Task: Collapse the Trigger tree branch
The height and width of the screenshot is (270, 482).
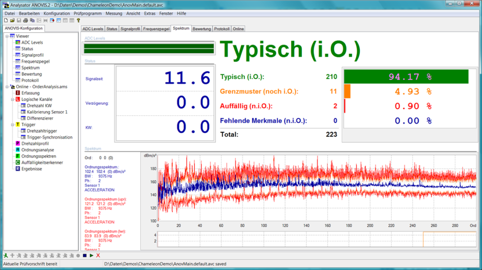Action: (x=13, y=125)
